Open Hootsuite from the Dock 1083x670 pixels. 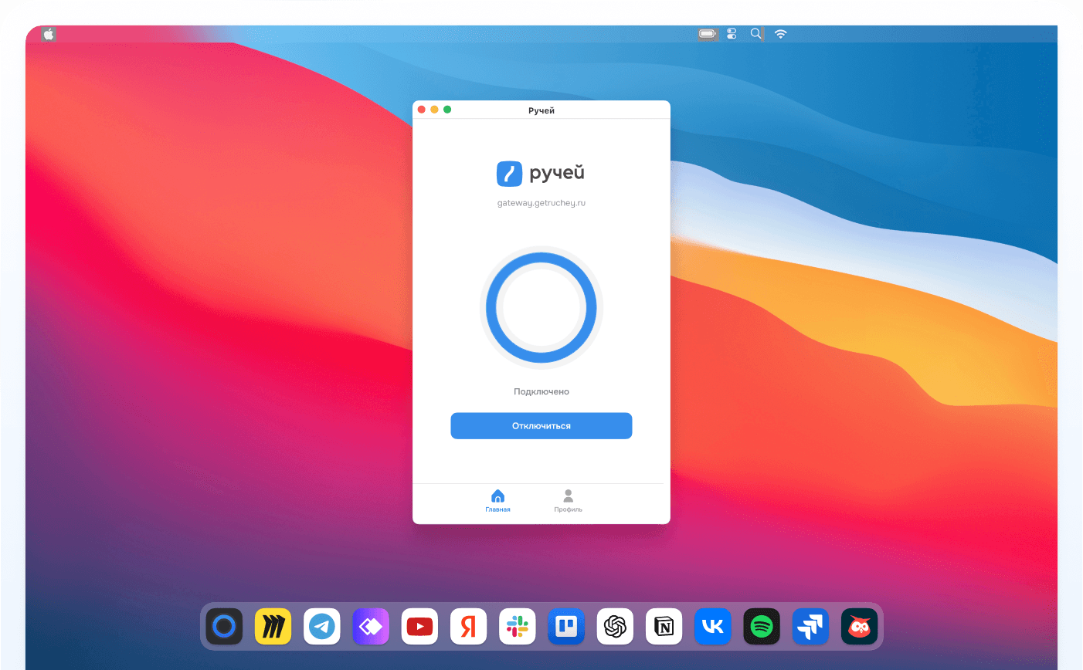(x=859, y=626)
